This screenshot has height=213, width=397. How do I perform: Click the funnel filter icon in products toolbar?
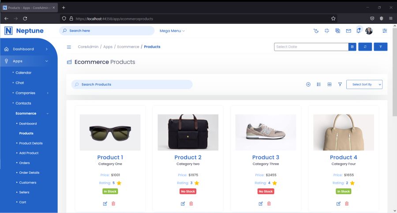[340, 84]
